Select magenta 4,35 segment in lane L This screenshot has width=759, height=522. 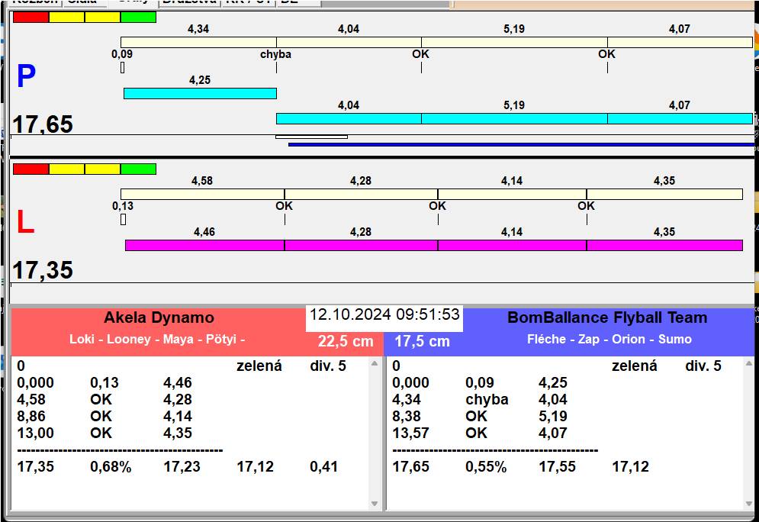[x=664, y=245]
